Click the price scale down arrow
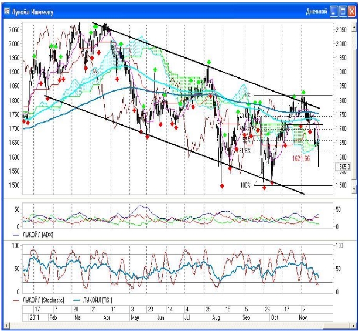The image size is (359, 332). (354, 189)
